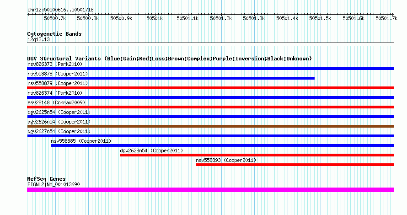407x215 pixels.
Task: Click the 50501.5k ruler tick label
Action: pos(320,18)
